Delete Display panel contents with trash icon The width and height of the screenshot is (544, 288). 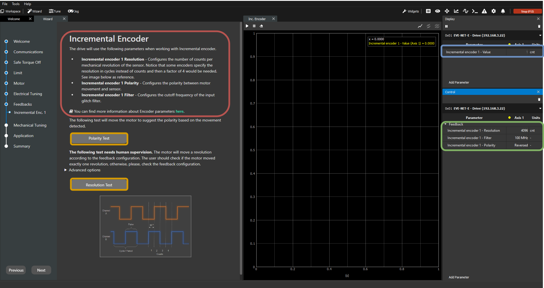(539, 26)
